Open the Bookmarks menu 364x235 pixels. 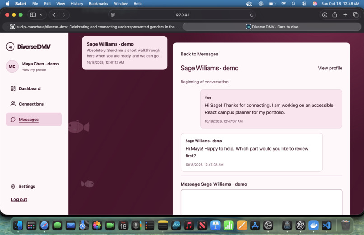tap(98, 4)
